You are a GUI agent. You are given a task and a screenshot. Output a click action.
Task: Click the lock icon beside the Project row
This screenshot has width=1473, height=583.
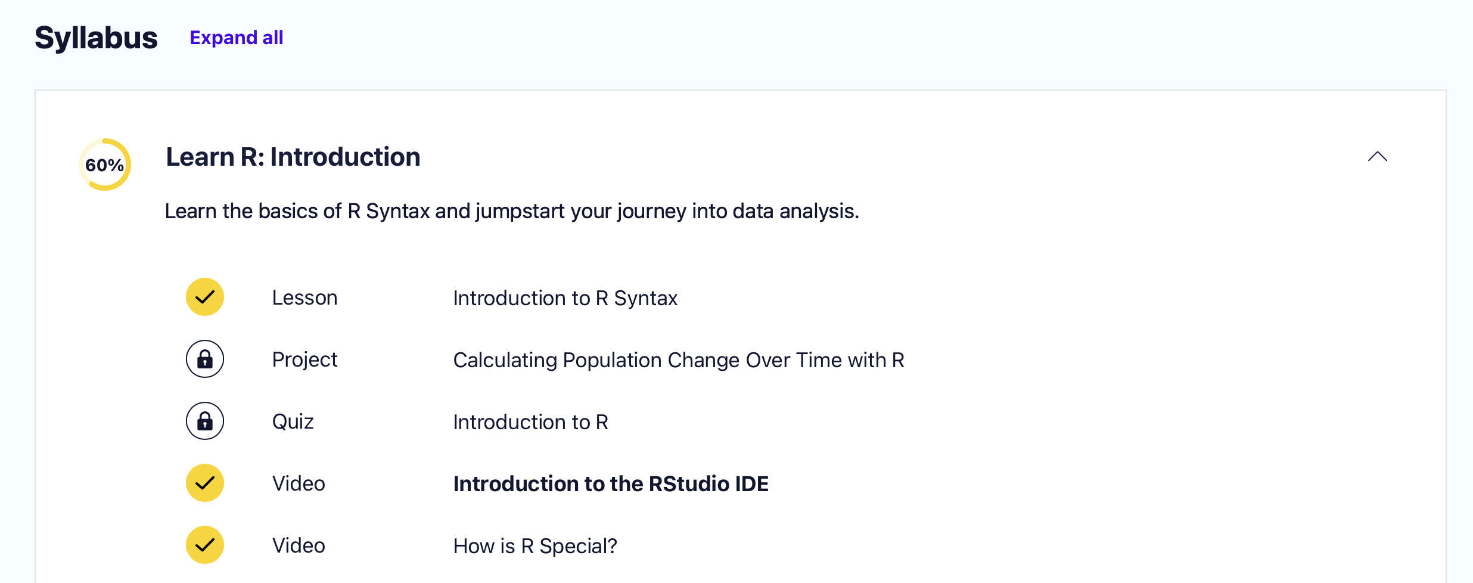coord(205,359)
